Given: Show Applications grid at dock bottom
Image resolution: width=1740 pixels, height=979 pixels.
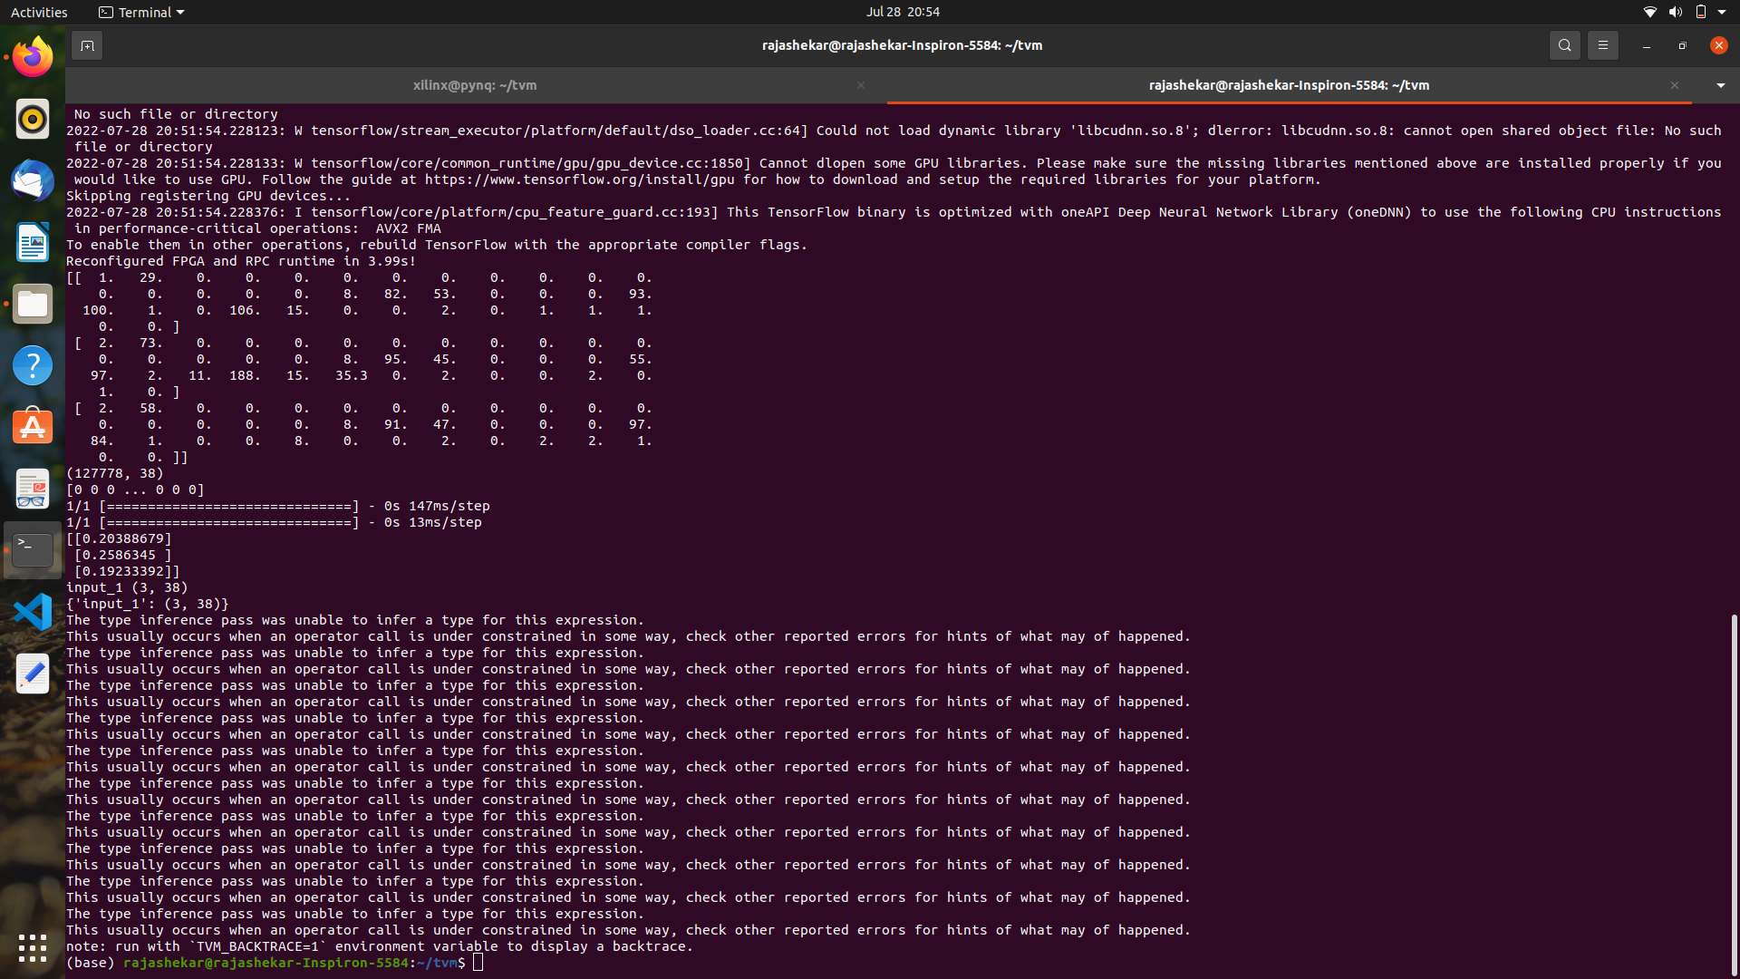Looking at the screenshot, I should (x=33, y=947).
